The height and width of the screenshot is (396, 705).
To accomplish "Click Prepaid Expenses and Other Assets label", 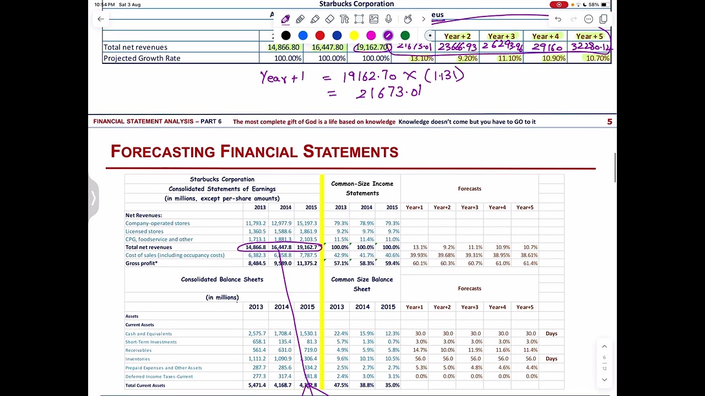I will click(164, 368).
